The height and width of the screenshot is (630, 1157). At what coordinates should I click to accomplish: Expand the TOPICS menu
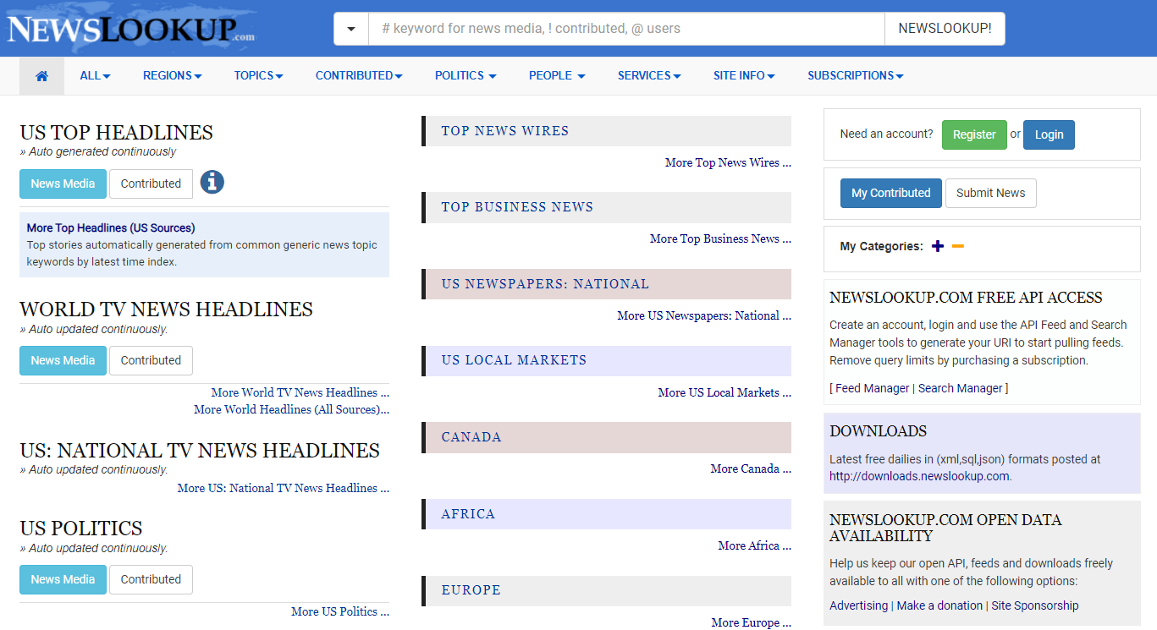pos(258,75)
